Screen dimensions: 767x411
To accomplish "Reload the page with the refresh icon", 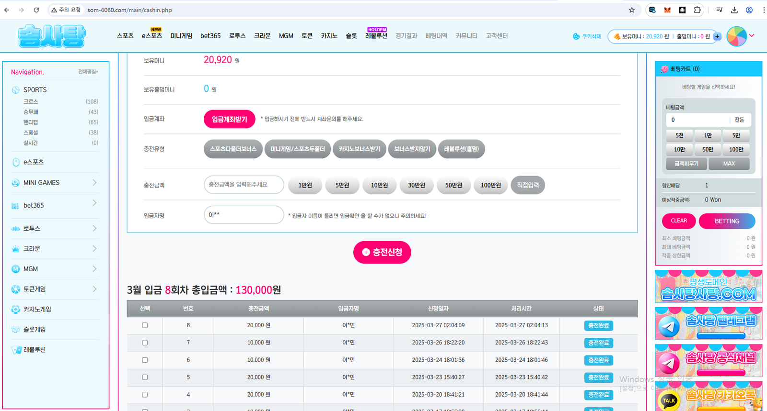I will click(36, 10).
